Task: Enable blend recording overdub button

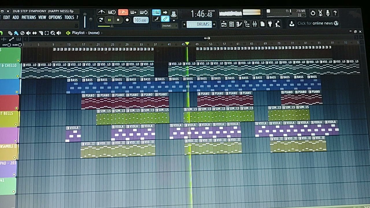Action: point(133,12)
